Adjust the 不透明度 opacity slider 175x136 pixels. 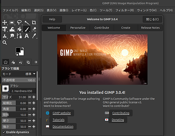pos(19,80)
